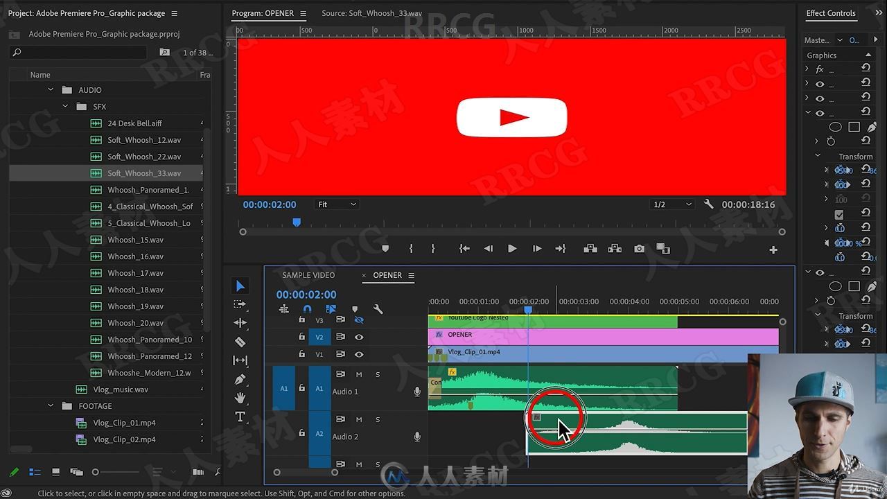Toggle lock on Audio 2 track
The width and height of the screenshot is (887, 499).
click(x=301, y=433)
